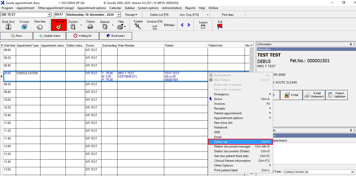Open the red Task List icon
This screenshot has width=356, height=176.
[59, 25]
